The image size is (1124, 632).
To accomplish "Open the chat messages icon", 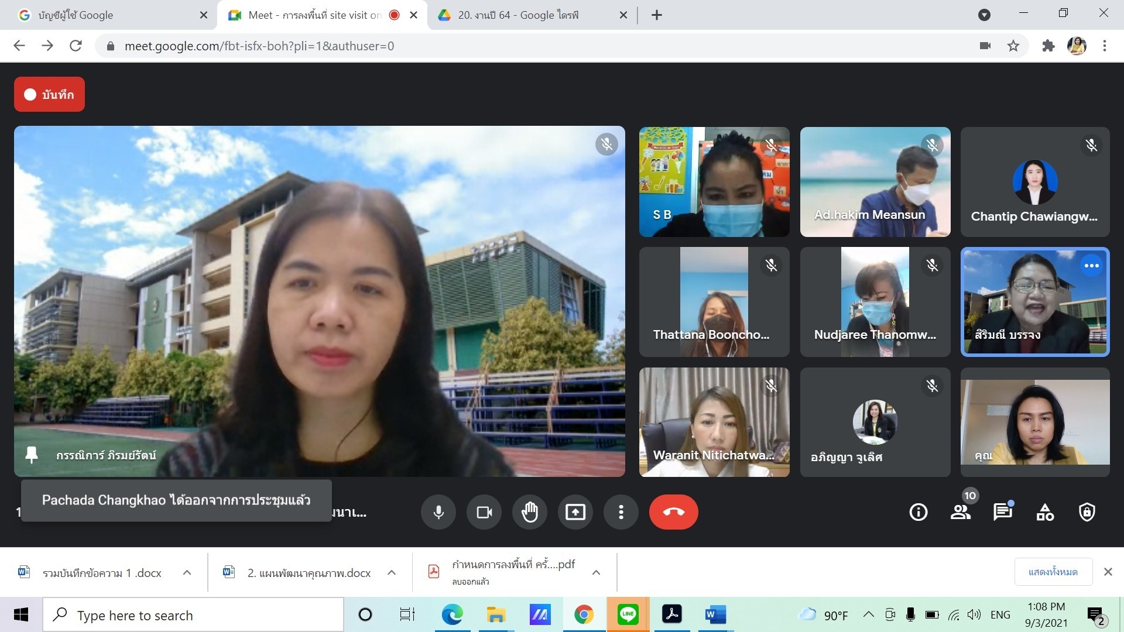I will 1002,512.
